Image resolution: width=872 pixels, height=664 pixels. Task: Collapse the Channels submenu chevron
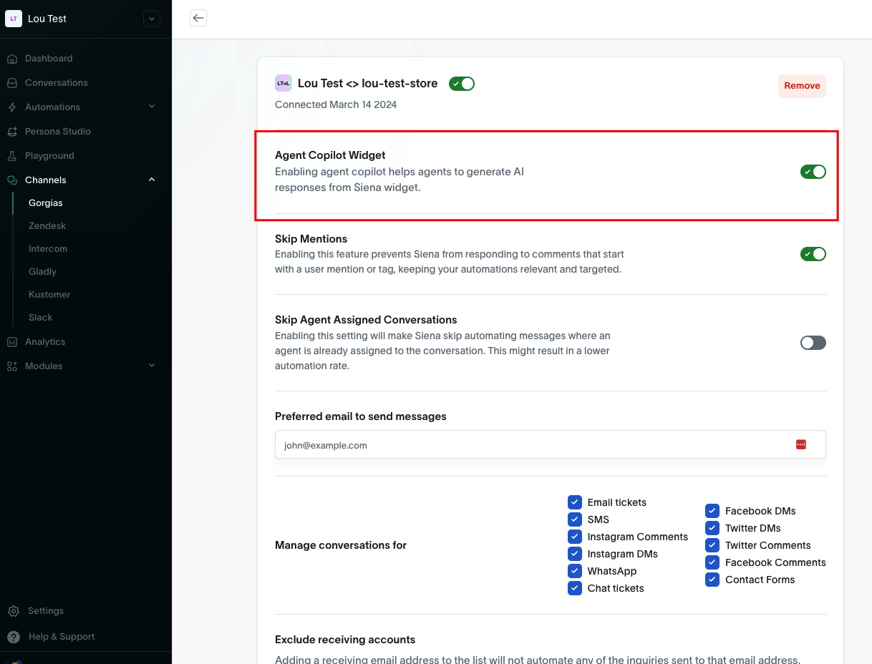pos(152,180)
